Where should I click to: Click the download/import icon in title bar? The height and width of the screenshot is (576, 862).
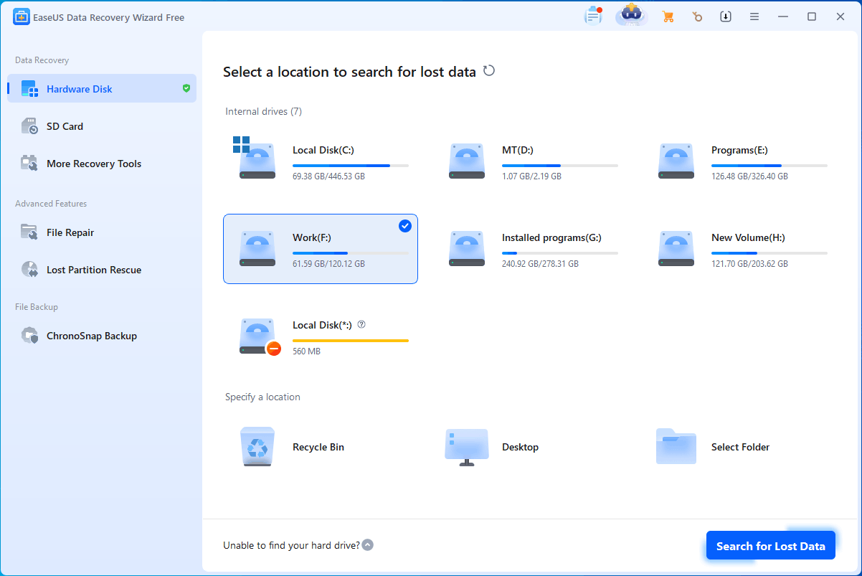point(726,16)
